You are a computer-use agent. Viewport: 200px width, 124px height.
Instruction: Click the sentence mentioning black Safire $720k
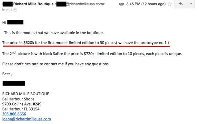(92, 54)
